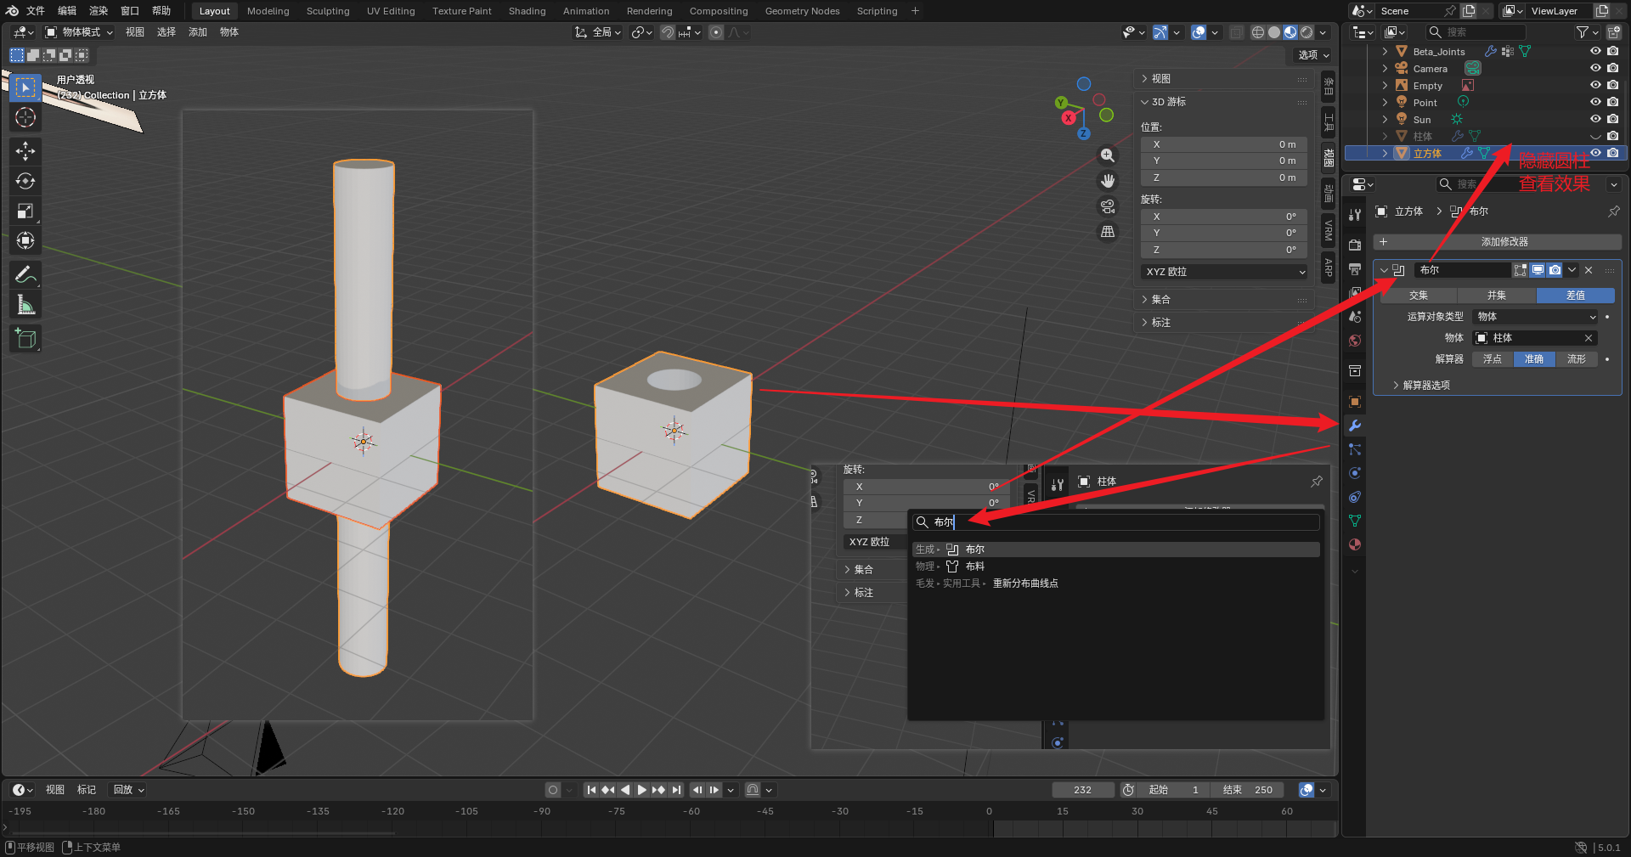Open the Material properties sphere tab
The image size is (1631, 857).
[1355, 544]
